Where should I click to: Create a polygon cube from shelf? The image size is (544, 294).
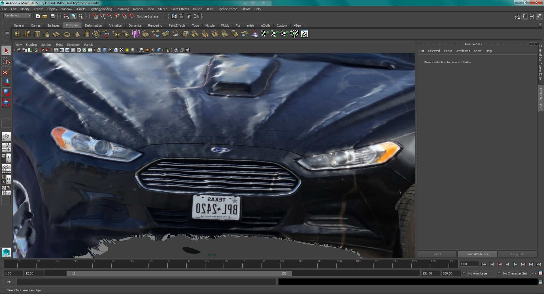click(27, 34)
